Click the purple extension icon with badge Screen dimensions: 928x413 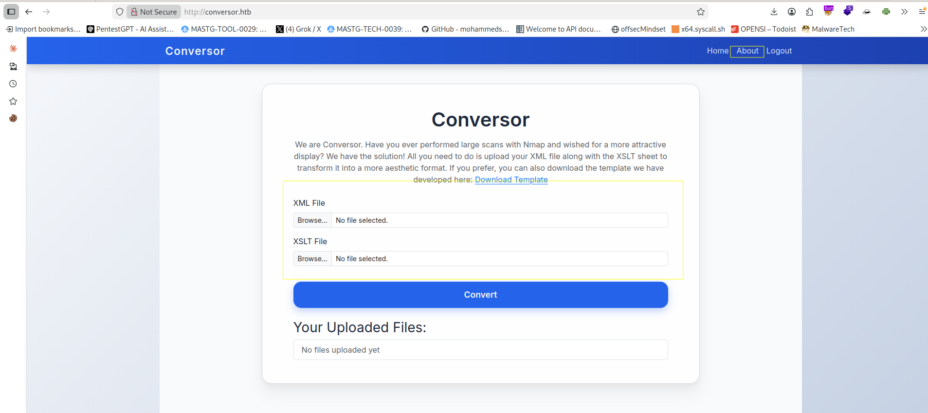pyautogui.click(x=848, y=11)
